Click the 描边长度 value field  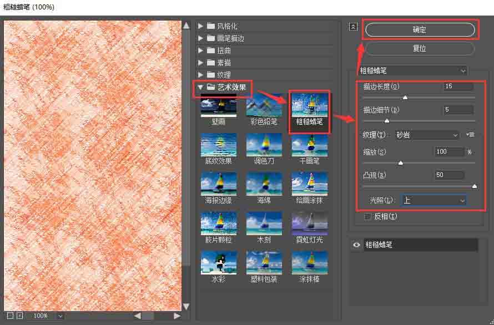[x=458, y=87]
